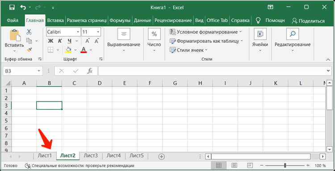Open the Формулы ribbon tab
Viewport: 335px width, 171px height.
(x=120, y=20)
